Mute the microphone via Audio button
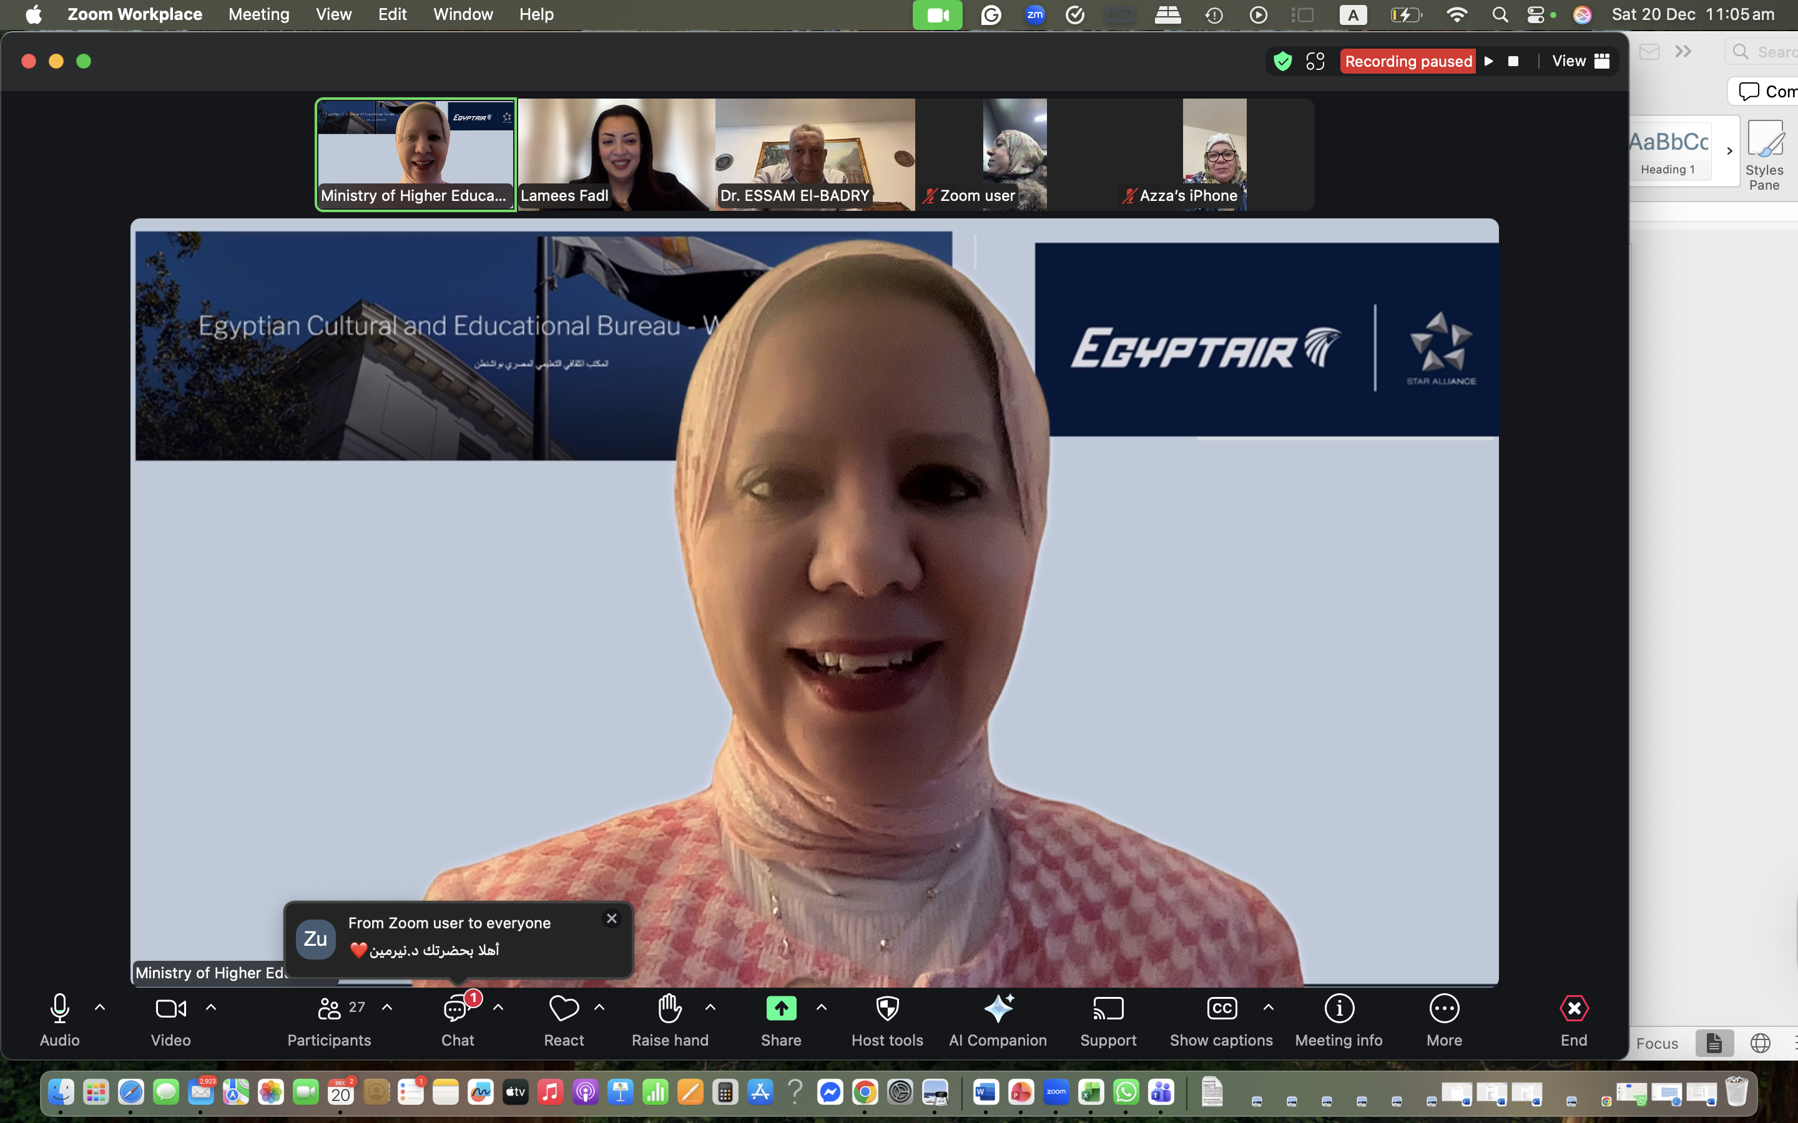The width and height of the screenshot is (1798, 1123). coord(59,1009)
